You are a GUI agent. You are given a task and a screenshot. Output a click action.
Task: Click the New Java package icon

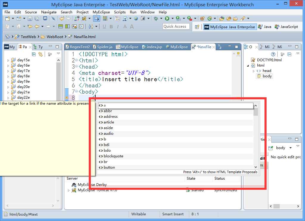pos(202,18)
